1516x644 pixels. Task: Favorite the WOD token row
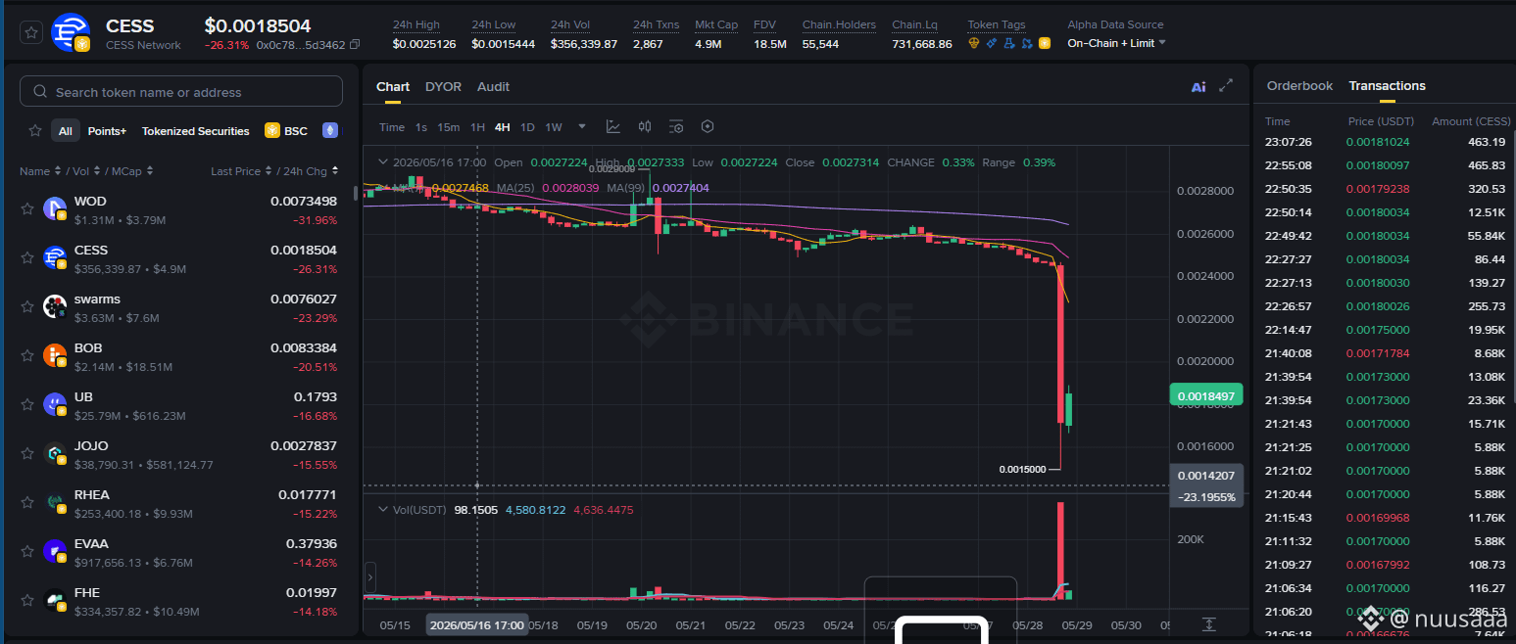(28, 208)
